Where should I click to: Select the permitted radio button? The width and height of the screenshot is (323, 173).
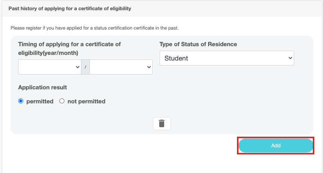click(20, 101)
